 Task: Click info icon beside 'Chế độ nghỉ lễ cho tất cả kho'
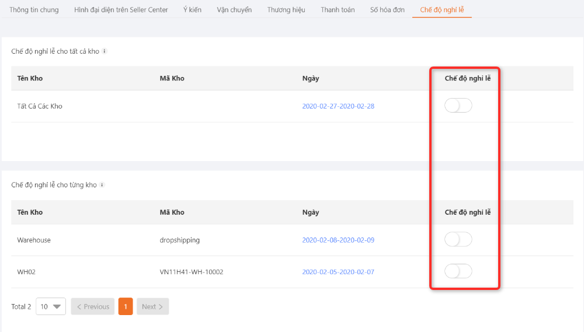105,51
